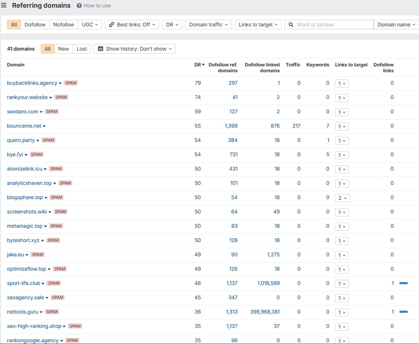Open dropdown caret next to jake.eu

27,255
